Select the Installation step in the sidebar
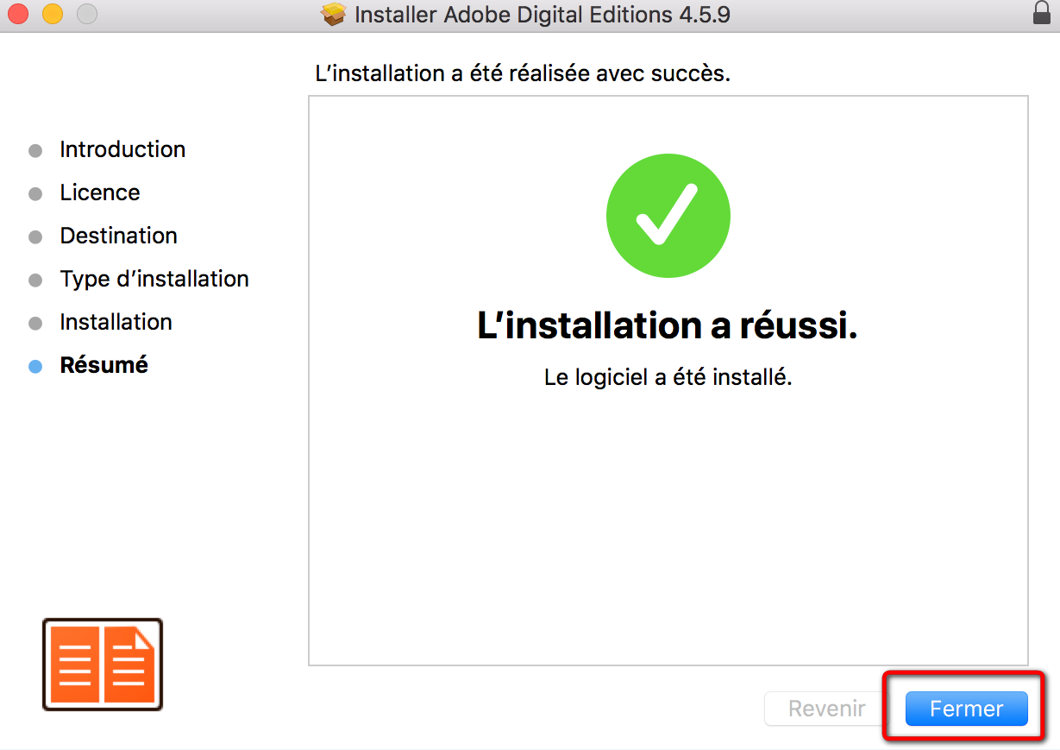Viewport: 1060px width, 750px height. [116, 322]
